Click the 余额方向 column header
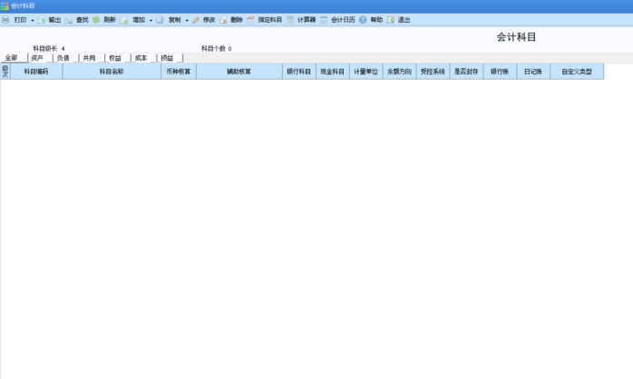The width and height of the screenshot is (633, 379). click(400, 72)
